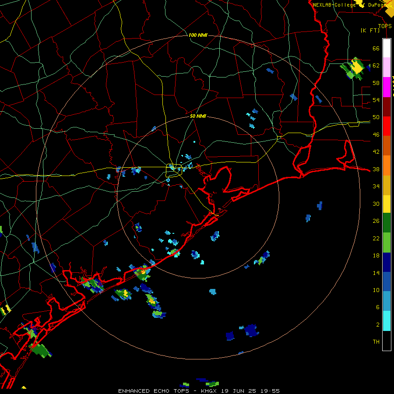Select the light green legend swatch
The height and width of the screenshot is (394, 394).
coord(387,243)
